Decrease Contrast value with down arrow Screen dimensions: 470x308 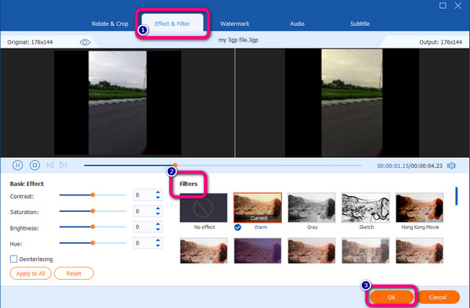158,198
